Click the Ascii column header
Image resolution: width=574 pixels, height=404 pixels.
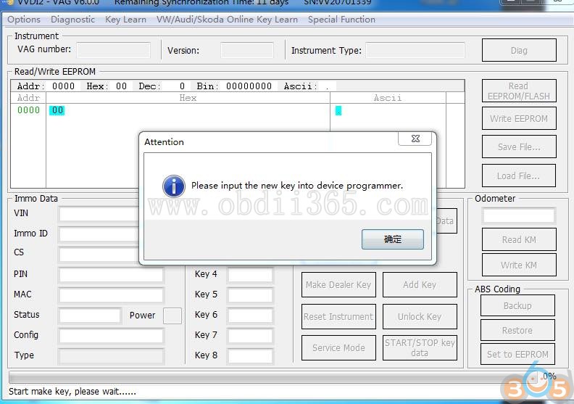[388, 98]
